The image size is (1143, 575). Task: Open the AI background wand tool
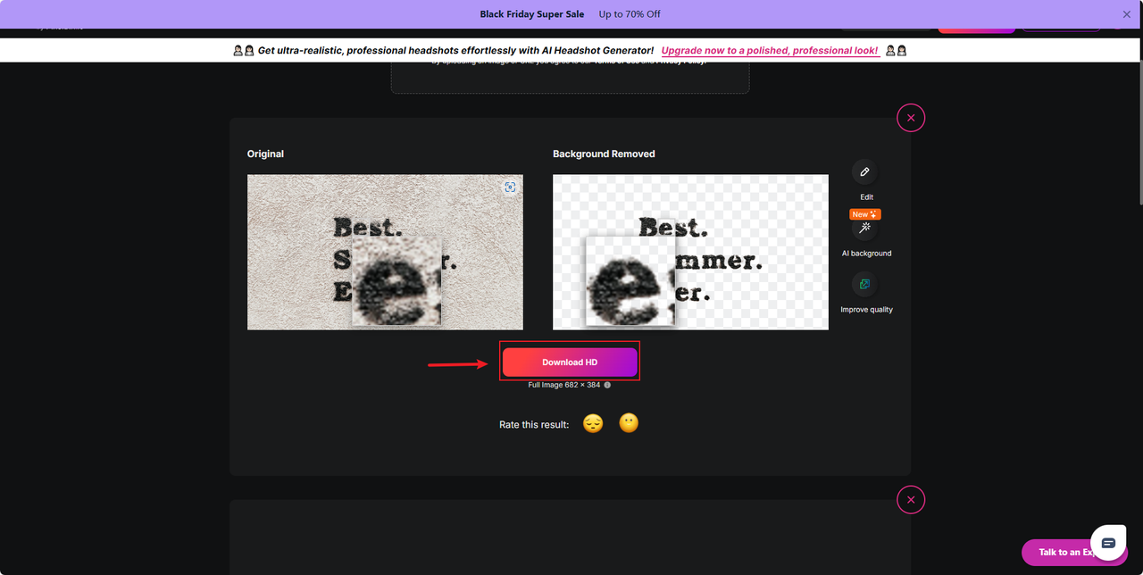click(864, 229)
